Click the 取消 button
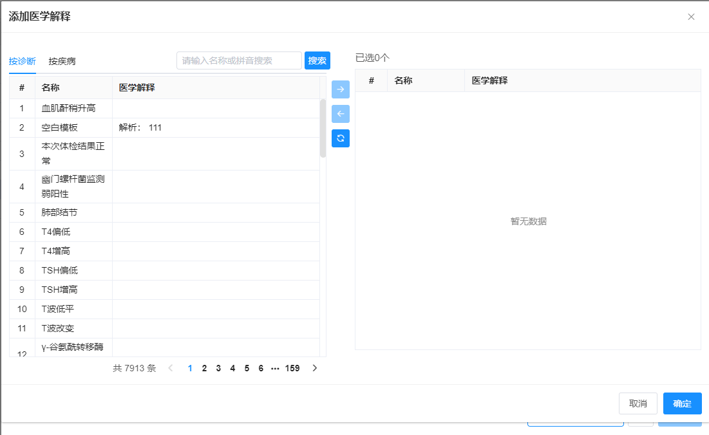The width and height of the screenshot is (709, 435). point(638,403)
